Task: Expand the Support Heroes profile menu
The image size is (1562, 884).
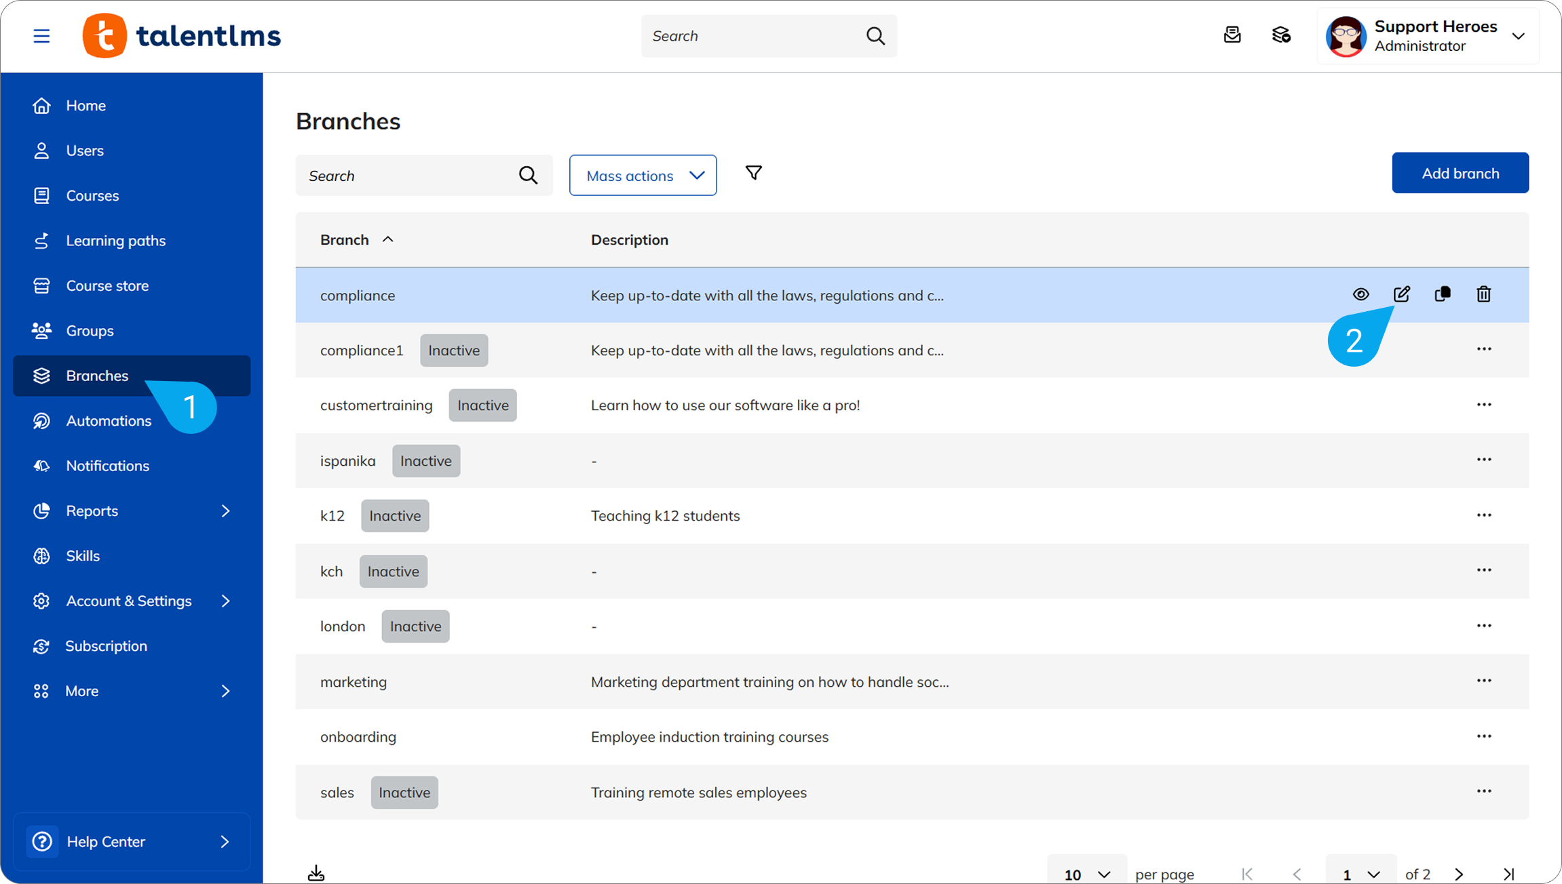Action: tap(1519, 36)
